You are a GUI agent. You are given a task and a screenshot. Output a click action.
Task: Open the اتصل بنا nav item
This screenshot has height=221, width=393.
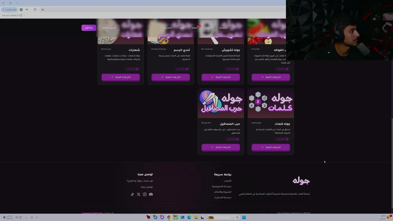[168, 28]
